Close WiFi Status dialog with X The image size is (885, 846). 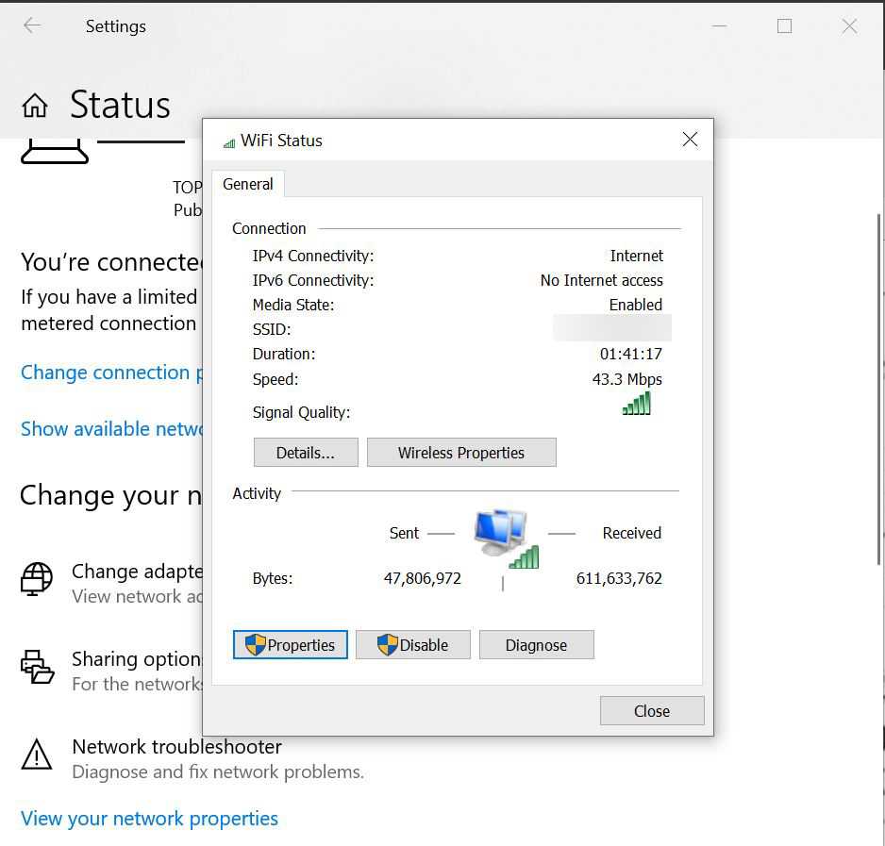tap(690, 140)
